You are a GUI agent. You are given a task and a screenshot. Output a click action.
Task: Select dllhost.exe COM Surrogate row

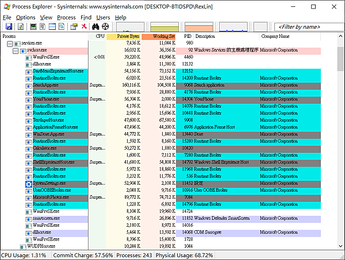160,232
